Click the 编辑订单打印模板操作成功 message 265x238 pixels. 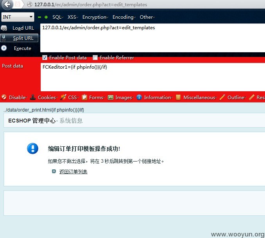84,149
